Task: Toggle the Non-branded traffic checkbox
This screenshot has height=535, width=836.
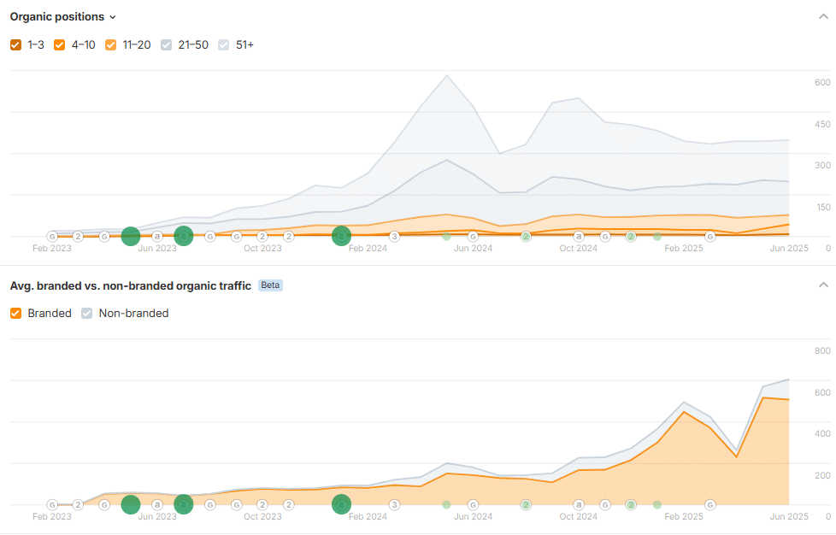Action: coord(87,313)
